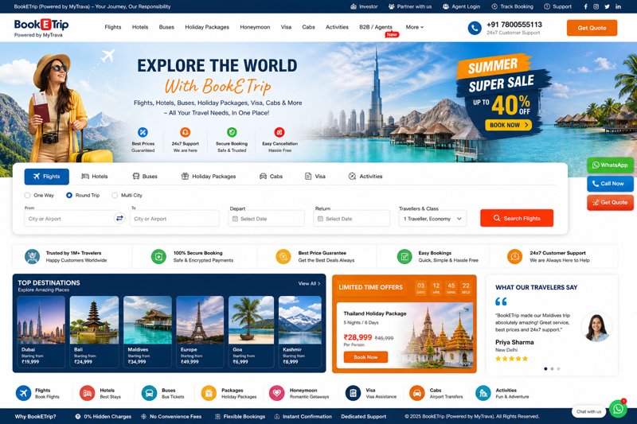Screen dimensions: 637x424
Task: Click the Hotels round icon in the category row
Action: click(88, 393)
